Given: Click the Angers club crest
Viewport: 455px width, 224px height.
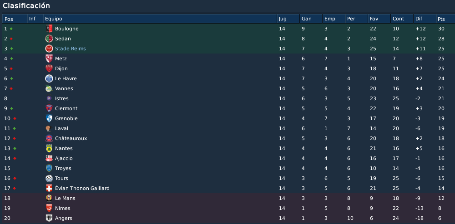Looking at the screenshot, I should (x=49, y=218).
